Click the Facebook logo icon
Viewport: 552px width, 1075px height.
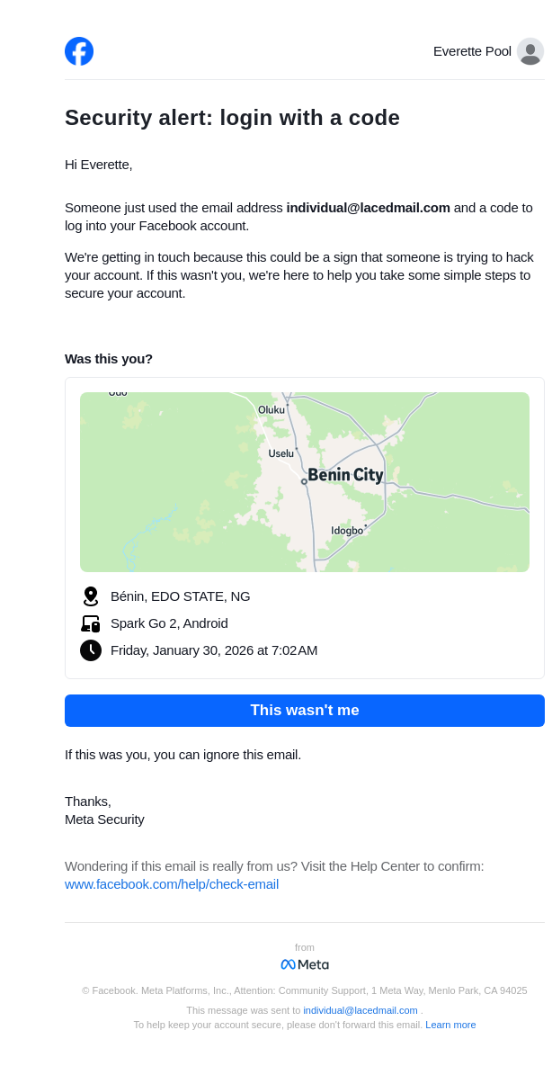click(79, 51)
